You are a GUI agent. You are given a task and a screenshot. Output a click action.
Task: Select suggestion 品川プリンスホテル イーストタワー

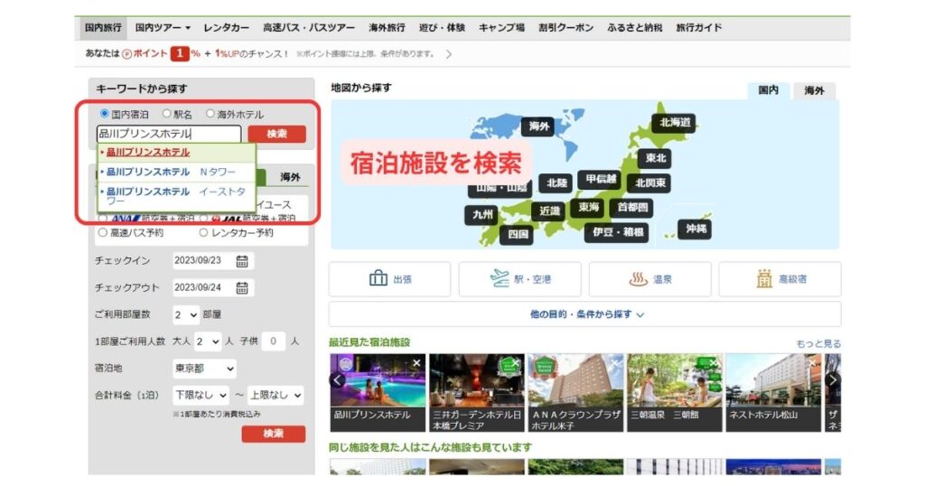pos(177,196)
